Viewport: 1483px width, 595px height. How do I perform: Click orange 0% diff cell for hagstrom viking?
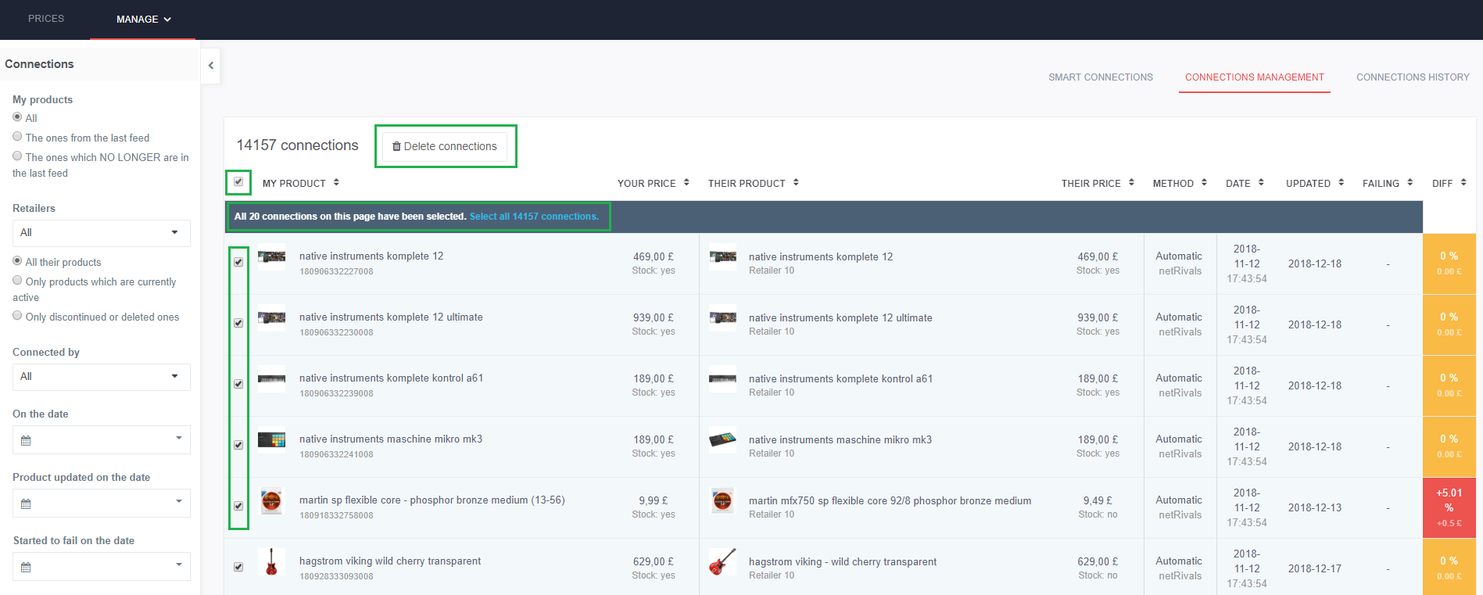point(1449,567)
